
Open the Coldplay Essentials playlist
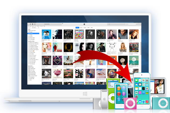coord(33,45)
